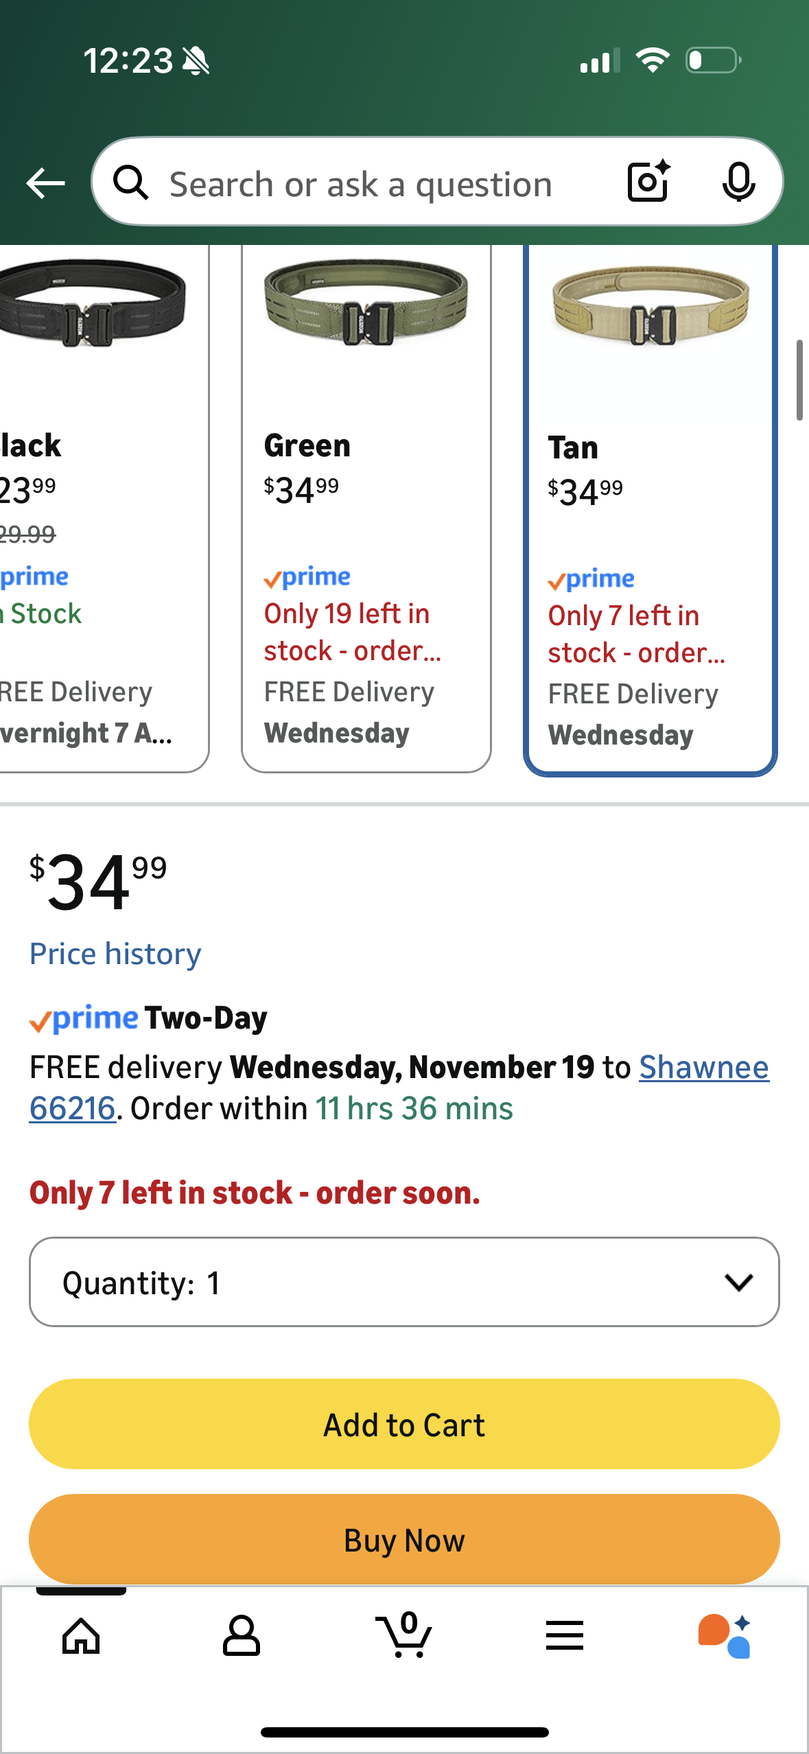Viewport: 809px width, 1754px height.
Task: Go to the Home tab
Action: point(81,1635)
